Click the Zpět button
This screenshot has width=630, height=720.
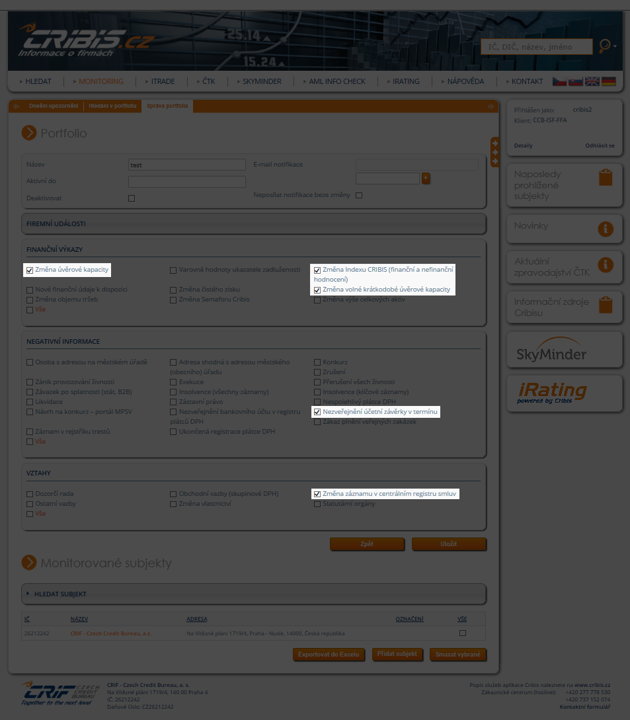[367, 544]
